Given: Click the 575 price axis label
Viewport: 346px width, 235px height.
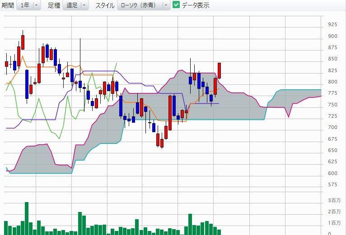Looking at the screenshot, I should click(332, 184).
